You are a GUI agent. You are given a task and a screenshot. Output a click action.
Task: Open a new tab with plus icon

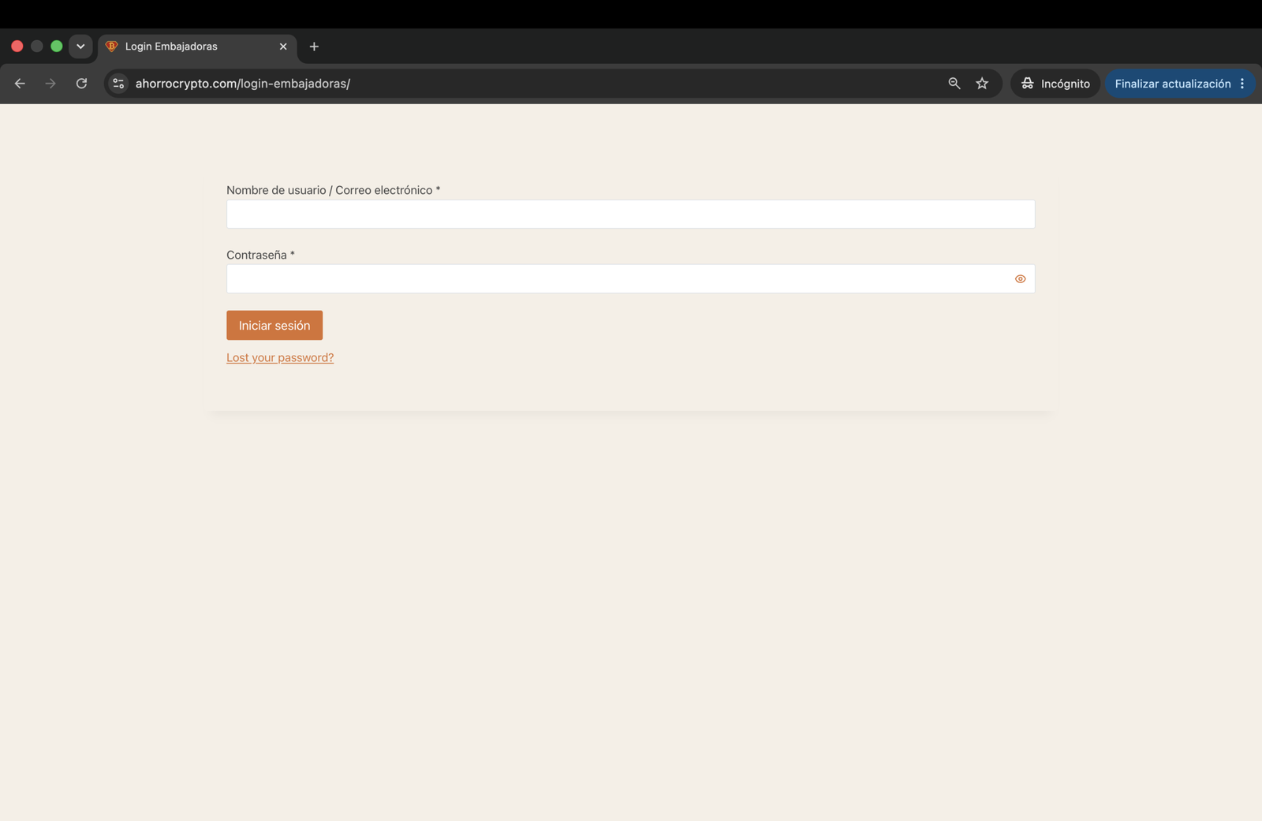pyautogui.click(x=314, y=47)
